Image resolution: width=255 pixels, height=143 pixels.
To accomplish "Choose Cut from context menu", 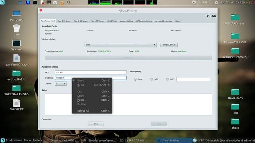I will (x=92, y=91).
